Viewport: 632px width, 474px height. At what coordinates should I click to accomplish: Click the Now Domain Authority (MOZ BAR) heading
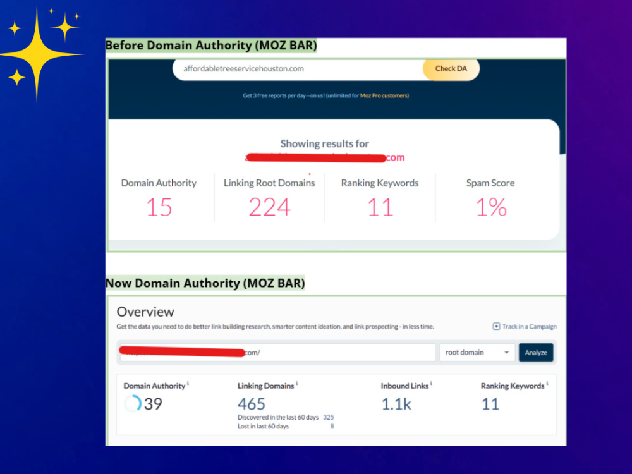tap(205, 283)
